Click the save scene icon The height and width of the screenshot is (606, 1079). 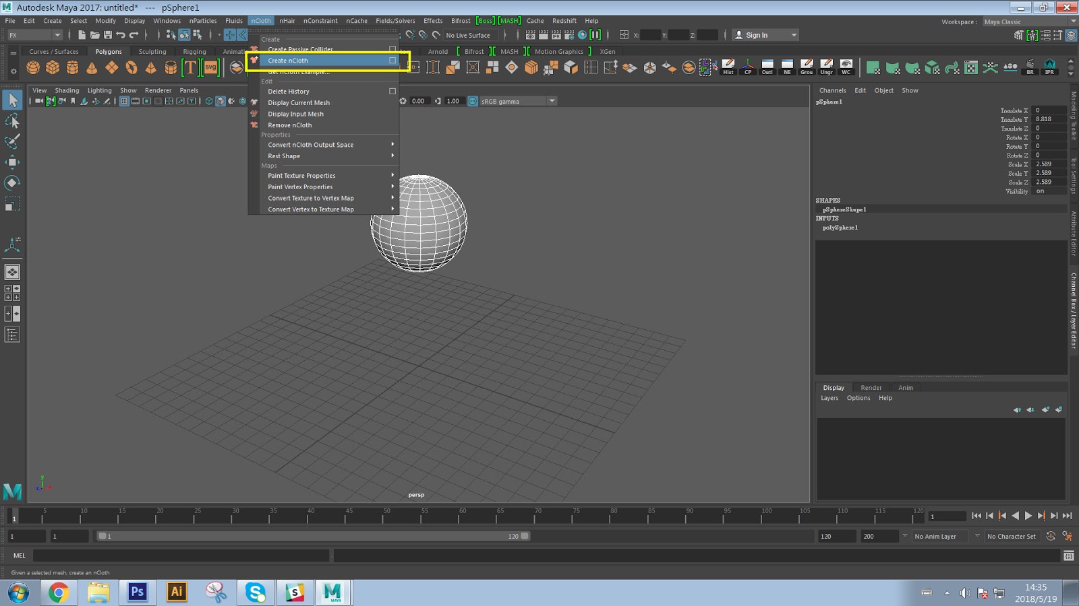tap(108, 35)
